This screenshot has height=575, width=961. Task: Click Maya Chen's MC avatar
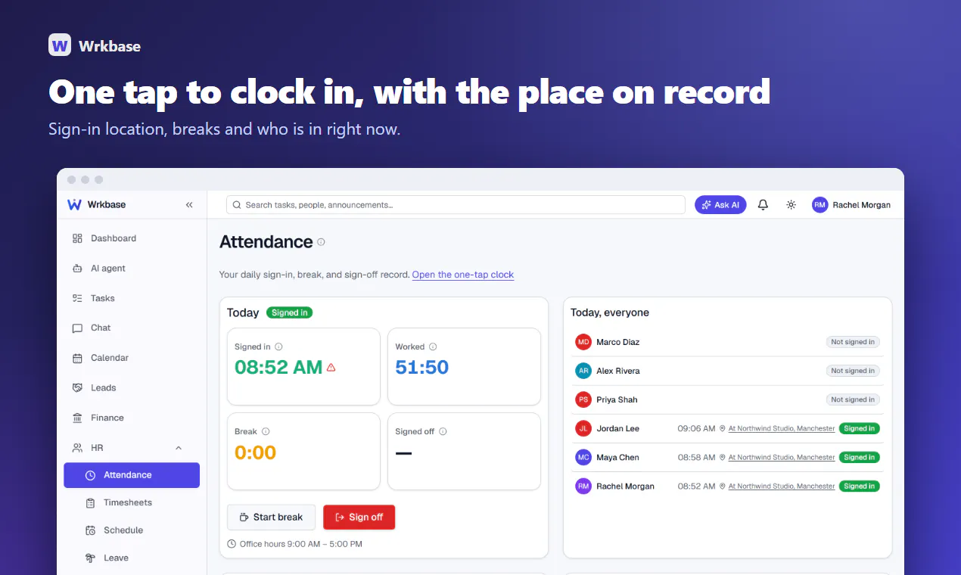(583, 457)
